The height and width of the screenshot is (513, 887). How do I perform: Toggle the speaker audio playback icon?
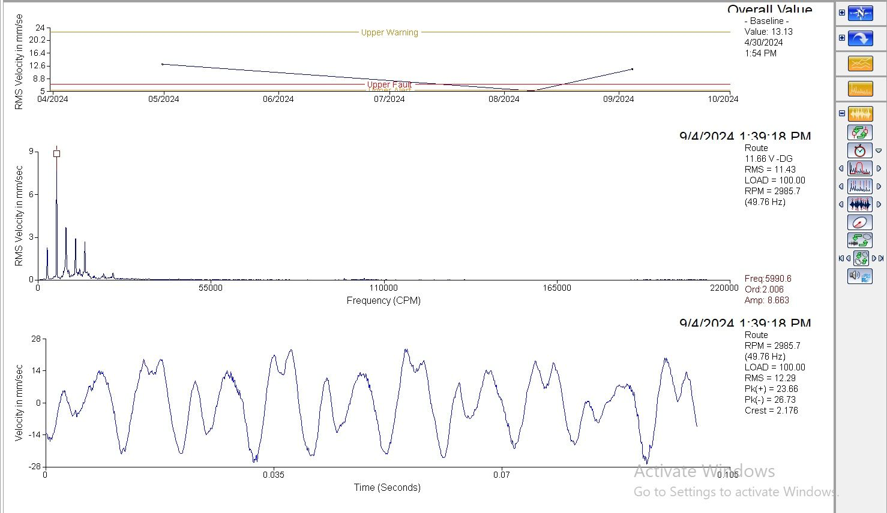pos(860,276)
